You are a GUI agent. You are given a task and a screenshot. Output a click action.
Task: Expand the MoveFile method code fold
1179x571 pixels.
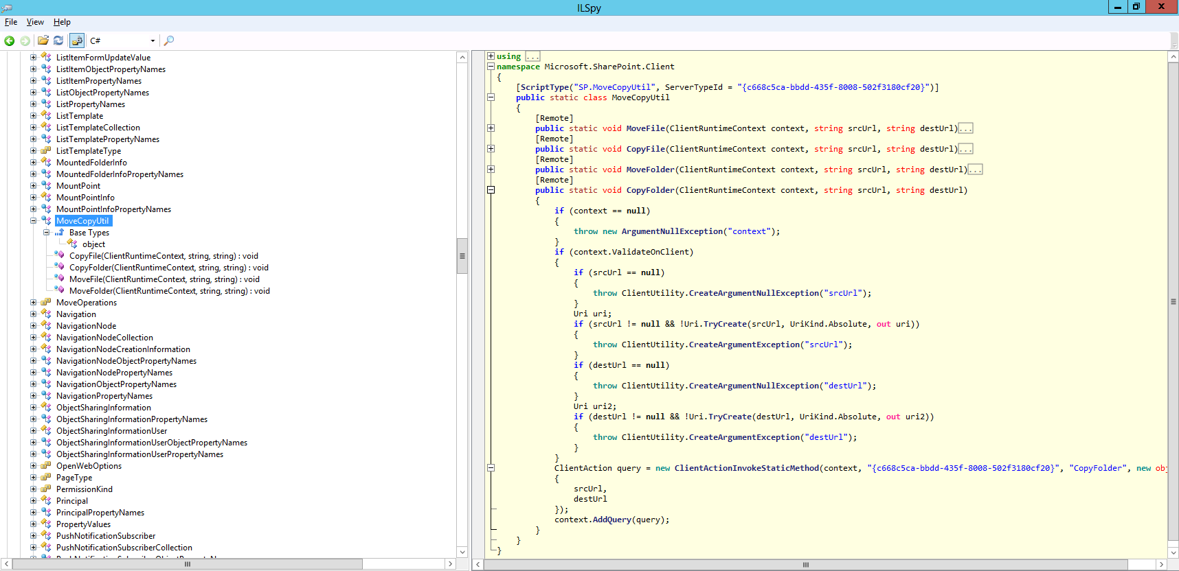[491, 128]
